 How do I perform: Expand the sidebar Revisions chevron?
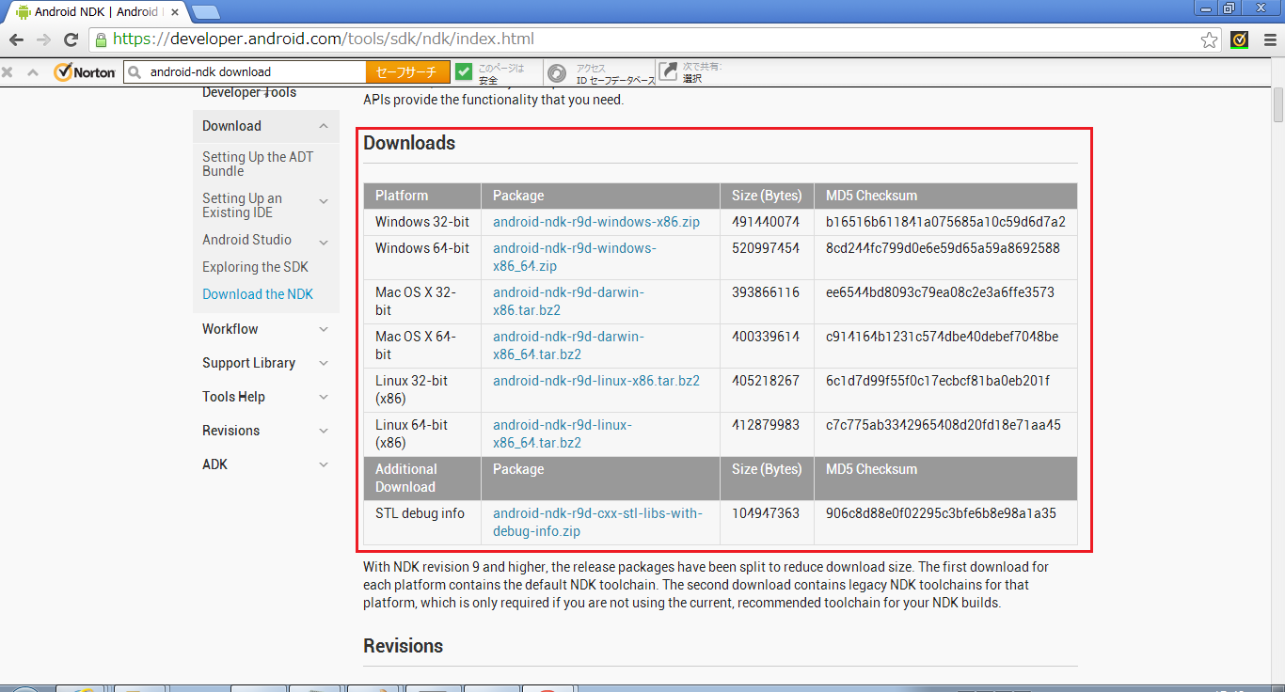pos(323,431)
